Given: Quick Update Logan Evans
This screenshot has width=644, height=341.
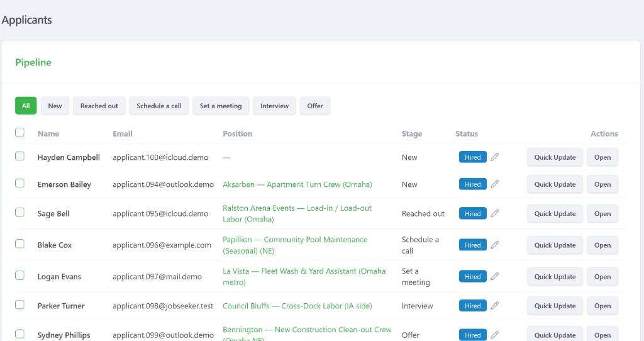Looking at the screenshot, I should point(555,277).
